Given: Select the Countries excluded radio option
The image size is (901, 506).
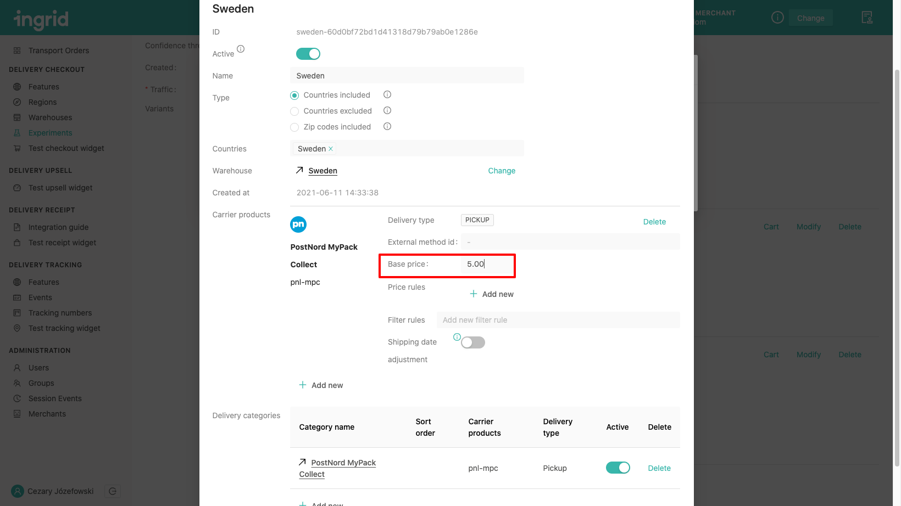Looking at the screenshot, I should [x=294, y=111].
